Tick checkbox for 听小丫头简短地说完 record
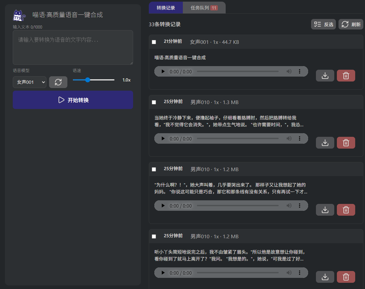365x289 pixels. [x=154, y=236]
